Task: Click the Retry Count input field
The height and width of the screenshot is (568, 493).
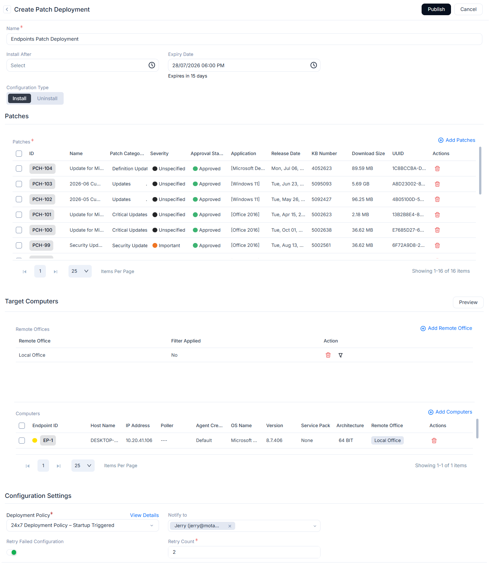Action: (244, 552)
